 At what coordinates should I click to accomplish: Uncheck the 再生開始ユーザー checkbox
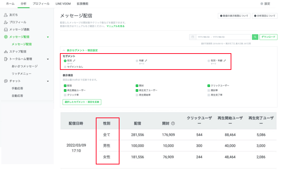pyautogui.click(x=65, y=90)
